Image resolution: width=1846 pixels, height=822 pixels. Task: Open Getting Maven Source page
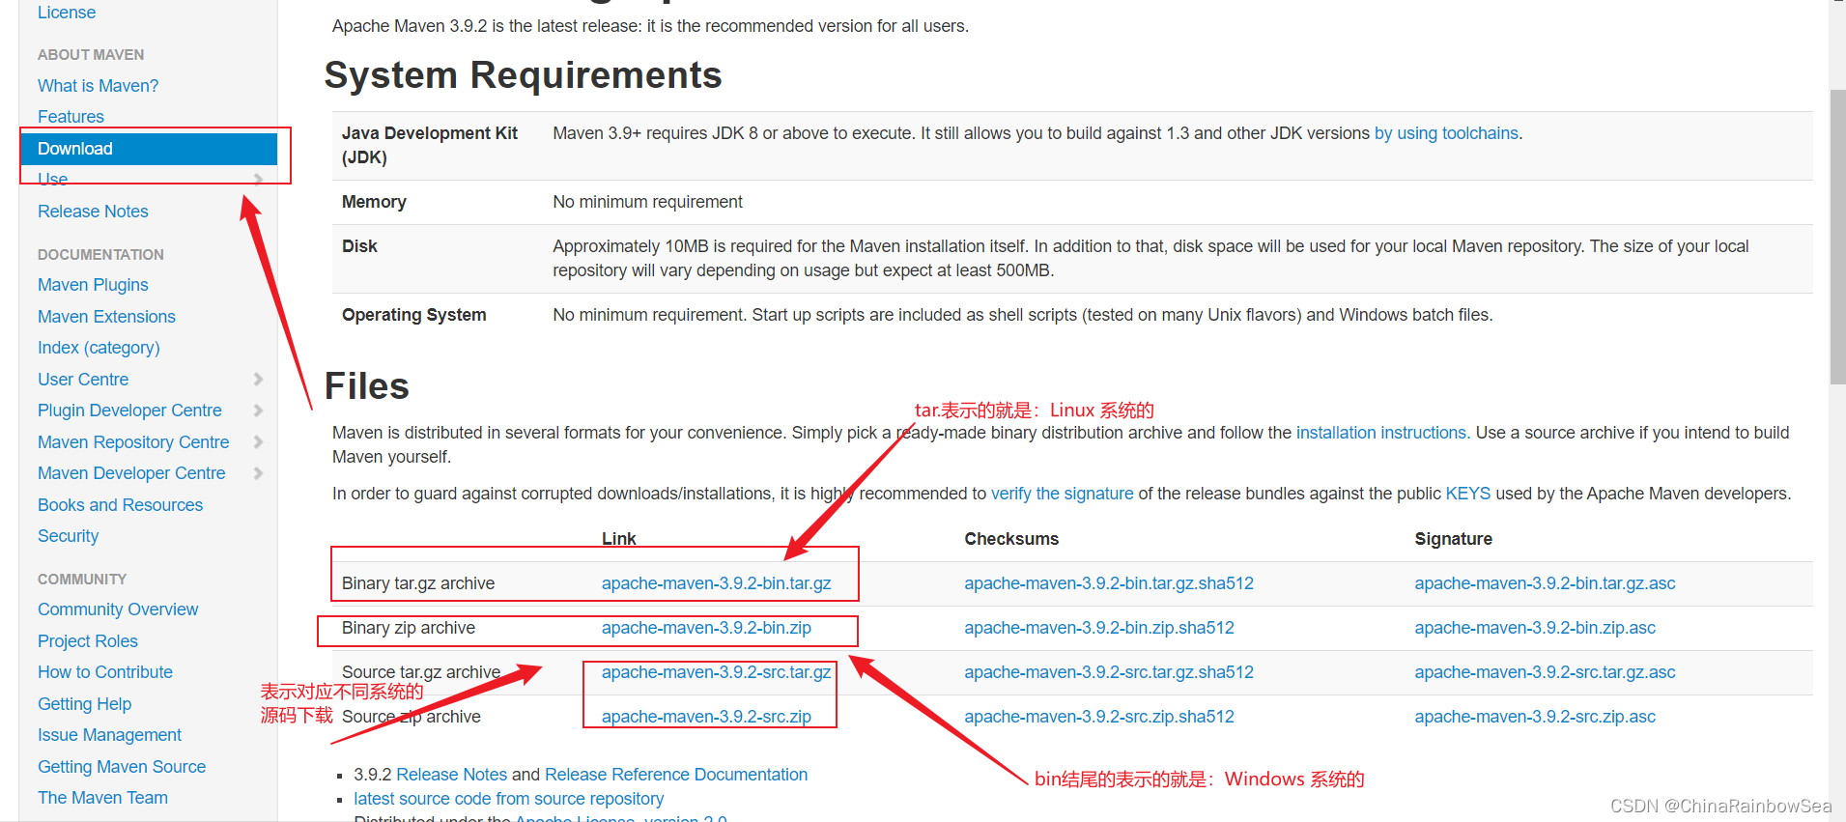coord(122,767)
